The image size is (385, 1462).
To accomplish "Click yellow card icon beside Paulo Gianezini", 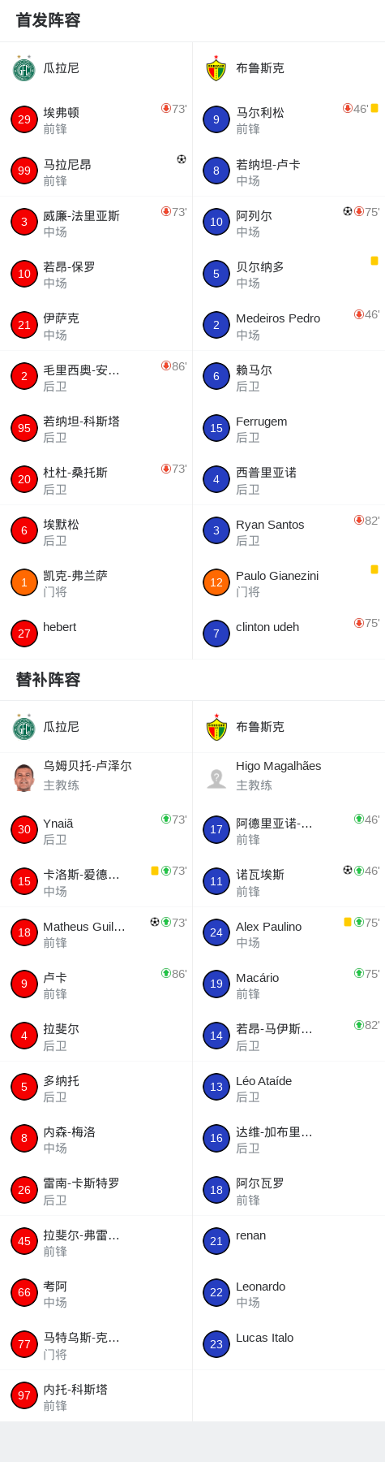I will tap(374, 569).
